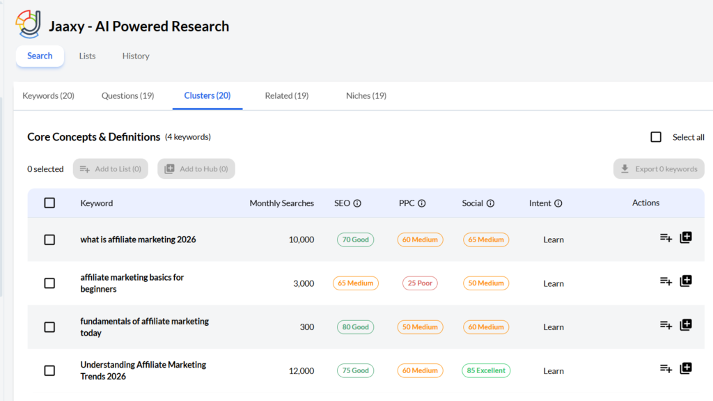Image resolution: width=713 pixels, height=401 pixels.
Task: Add 'affiliate marketing basics for beginners' to list
Action: (666, 281)
